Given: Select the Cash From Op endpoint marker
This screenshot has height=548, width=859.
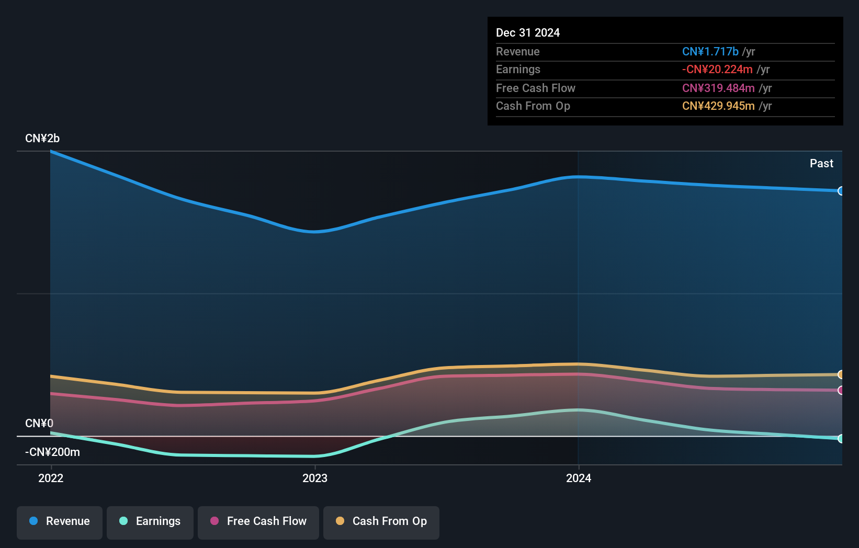Looking at the screenshot, I should coord(841,375).
